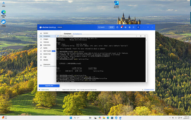Viewport: 191px width, 120px height.
Task: Click the PERSONAL plan badge
Action: click(60, 27)
